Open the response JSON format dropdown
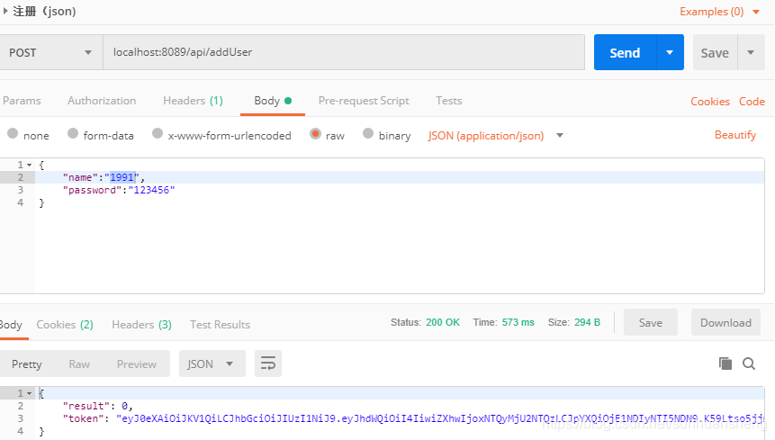Viewport: 775px width, 440px height. pos(212,364)
